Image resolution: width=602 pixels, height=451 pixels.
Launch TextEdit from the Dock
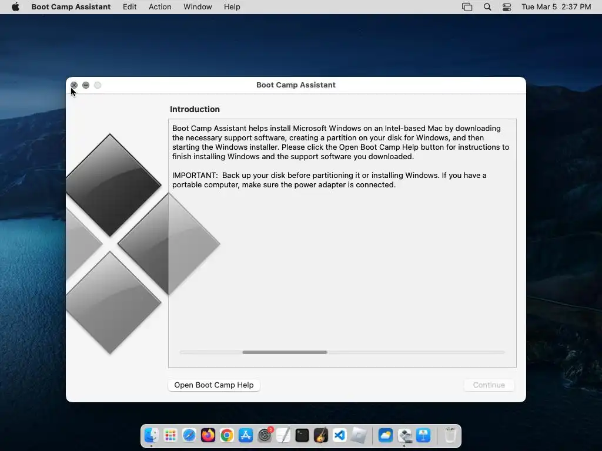(283, 435)
